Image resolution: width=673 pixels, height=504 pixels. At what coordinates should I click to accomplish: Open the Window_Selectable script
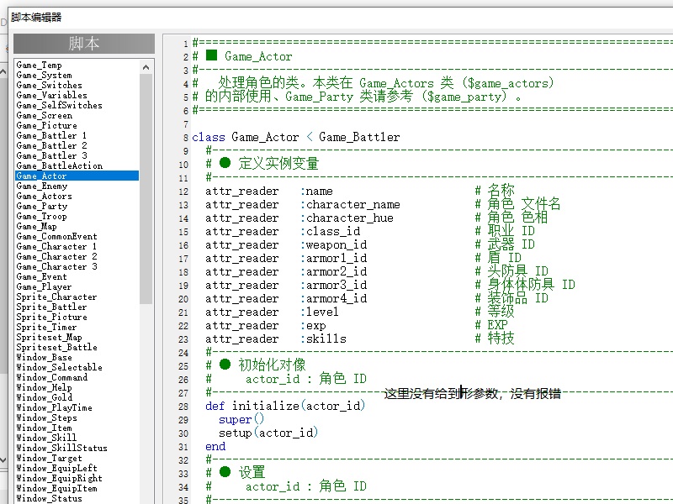59,367
